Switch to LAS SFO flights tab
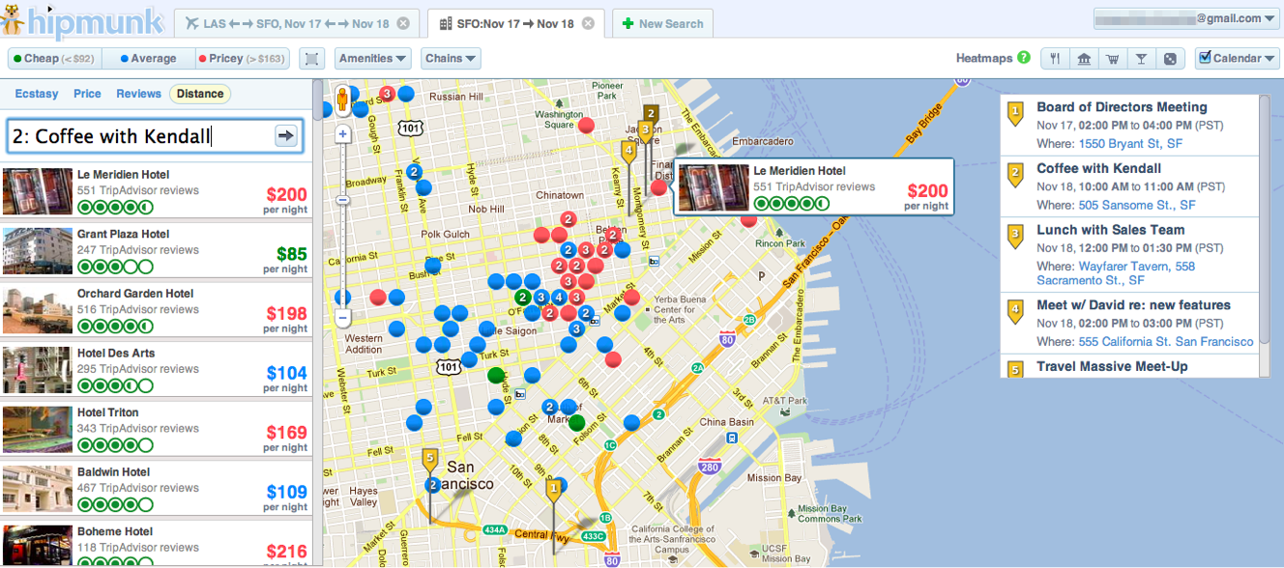Viewport: 1284px width, 568px height. coord(296,23)
